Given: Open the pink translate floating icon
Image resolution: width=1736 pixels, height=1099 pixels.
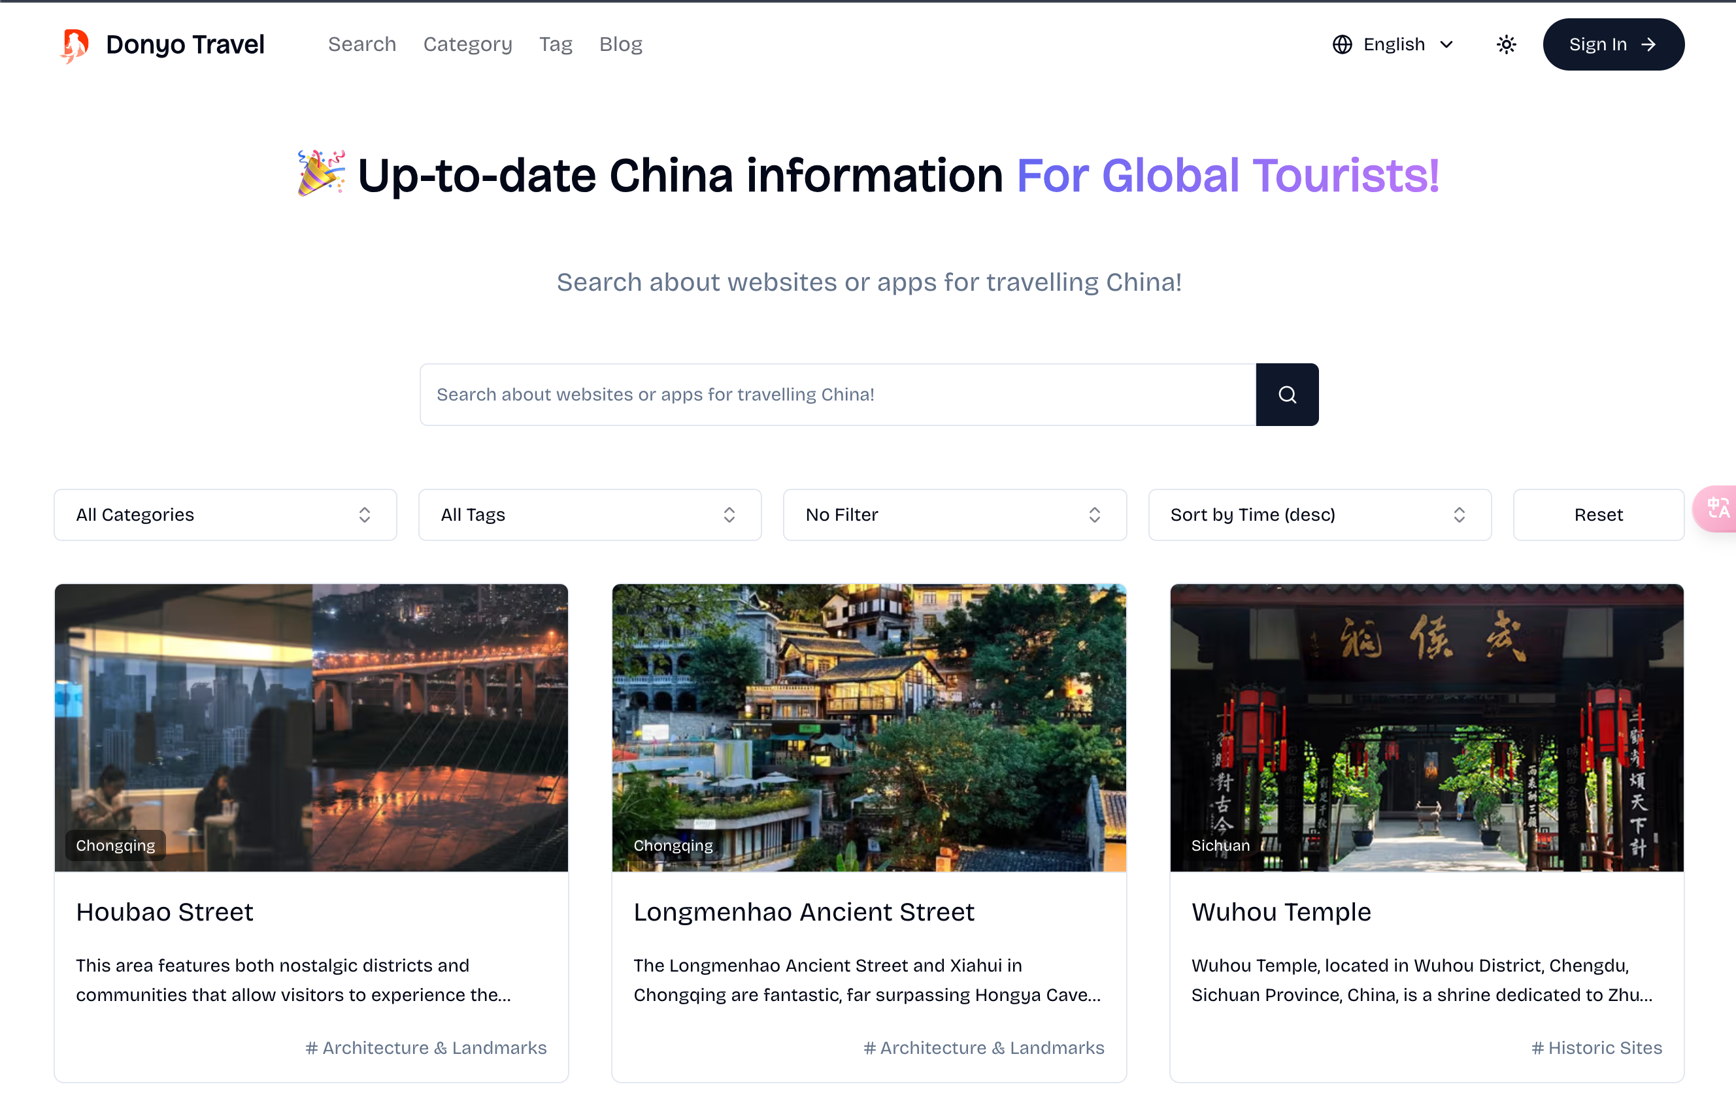Looking at the screenshot, I should pos(1718,509).
